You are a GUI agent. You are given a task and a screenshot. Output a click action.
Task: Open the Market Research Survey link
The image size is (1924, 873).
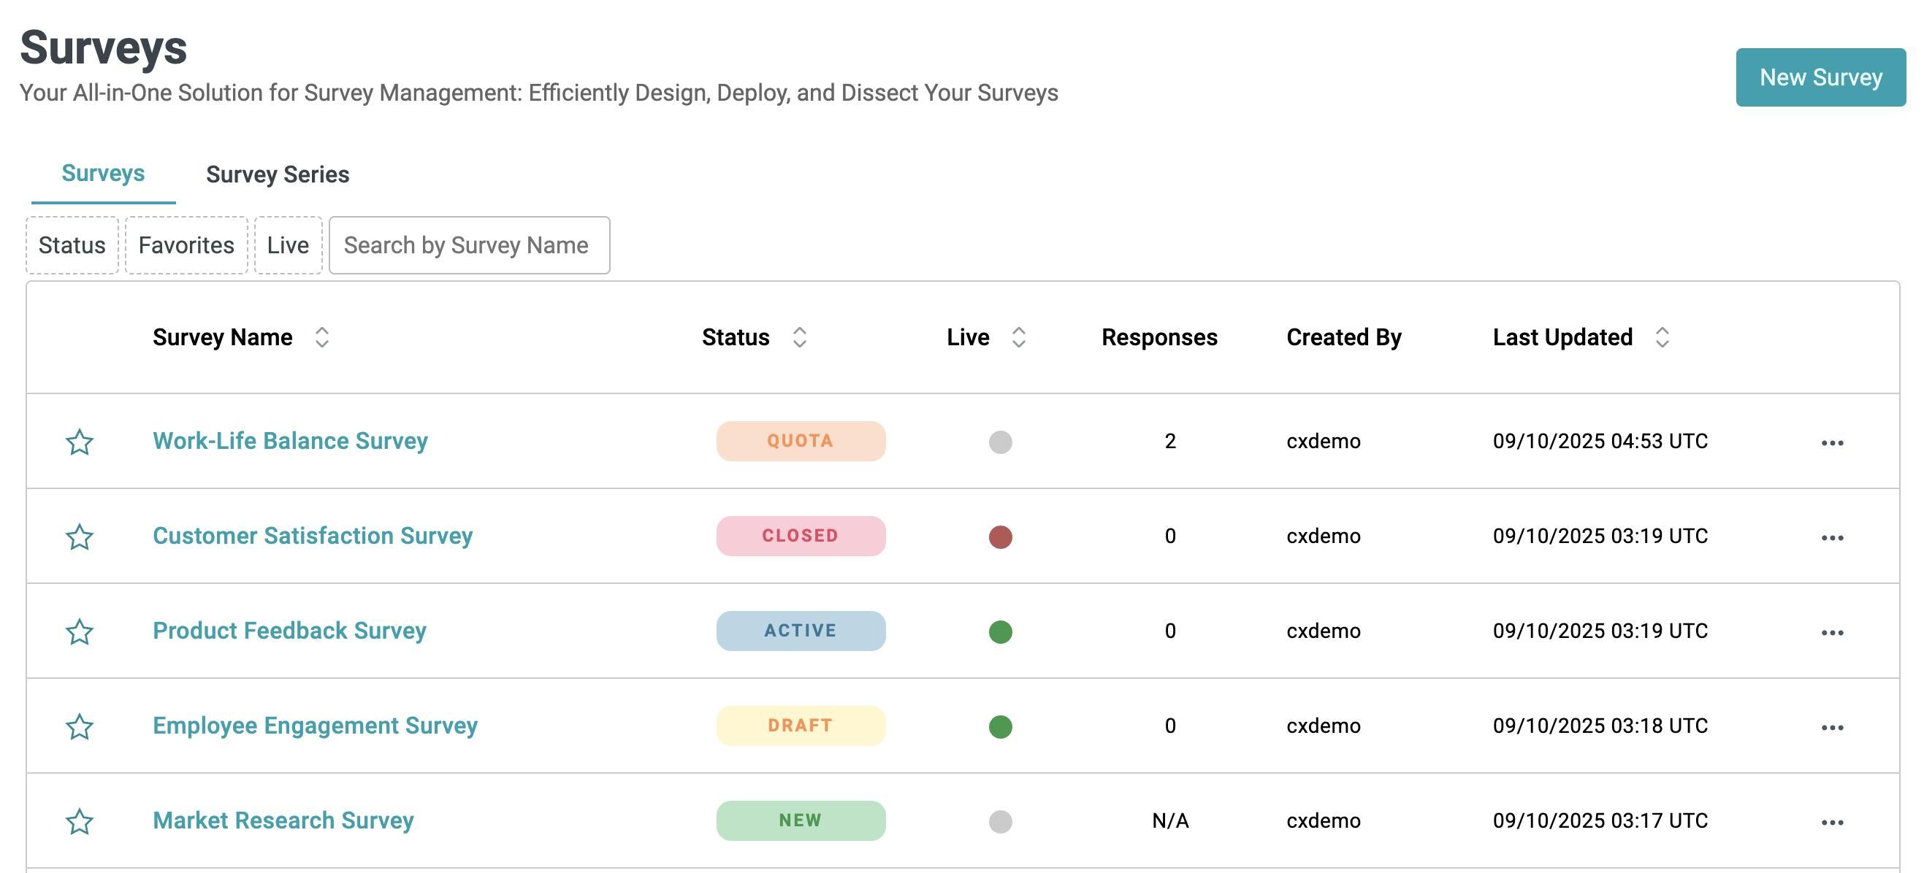click(x=283, y=819)
